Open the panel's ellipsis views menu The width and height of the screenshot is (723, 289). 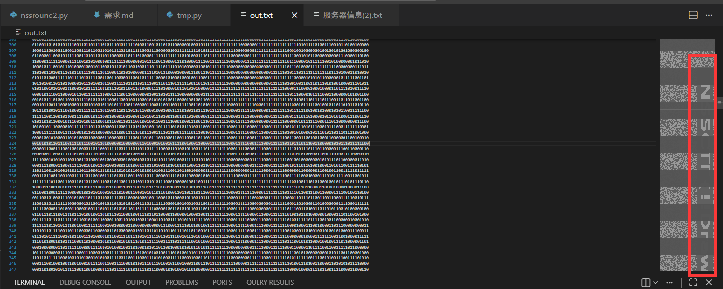point(670,282)
